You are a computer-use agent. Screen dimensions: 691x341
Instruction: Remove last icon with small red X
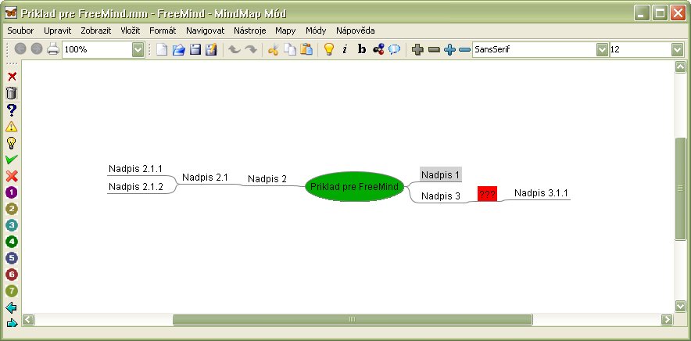point(12,77)
